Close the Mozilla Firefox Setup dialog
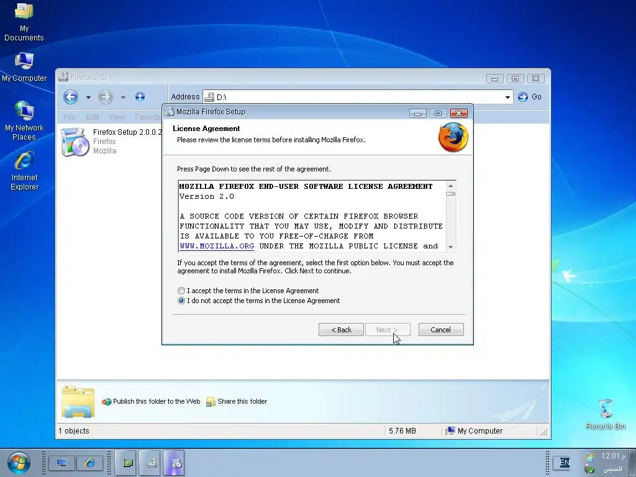The width and height of the screenshot is (636, 477). [459, 113]
